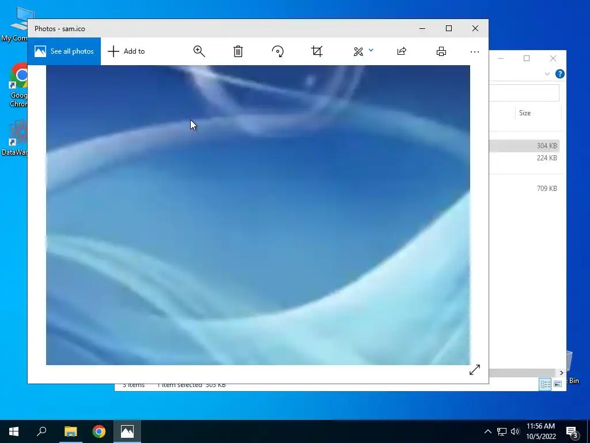
Task: Click the File Explorer help icon
Action: 560,74
